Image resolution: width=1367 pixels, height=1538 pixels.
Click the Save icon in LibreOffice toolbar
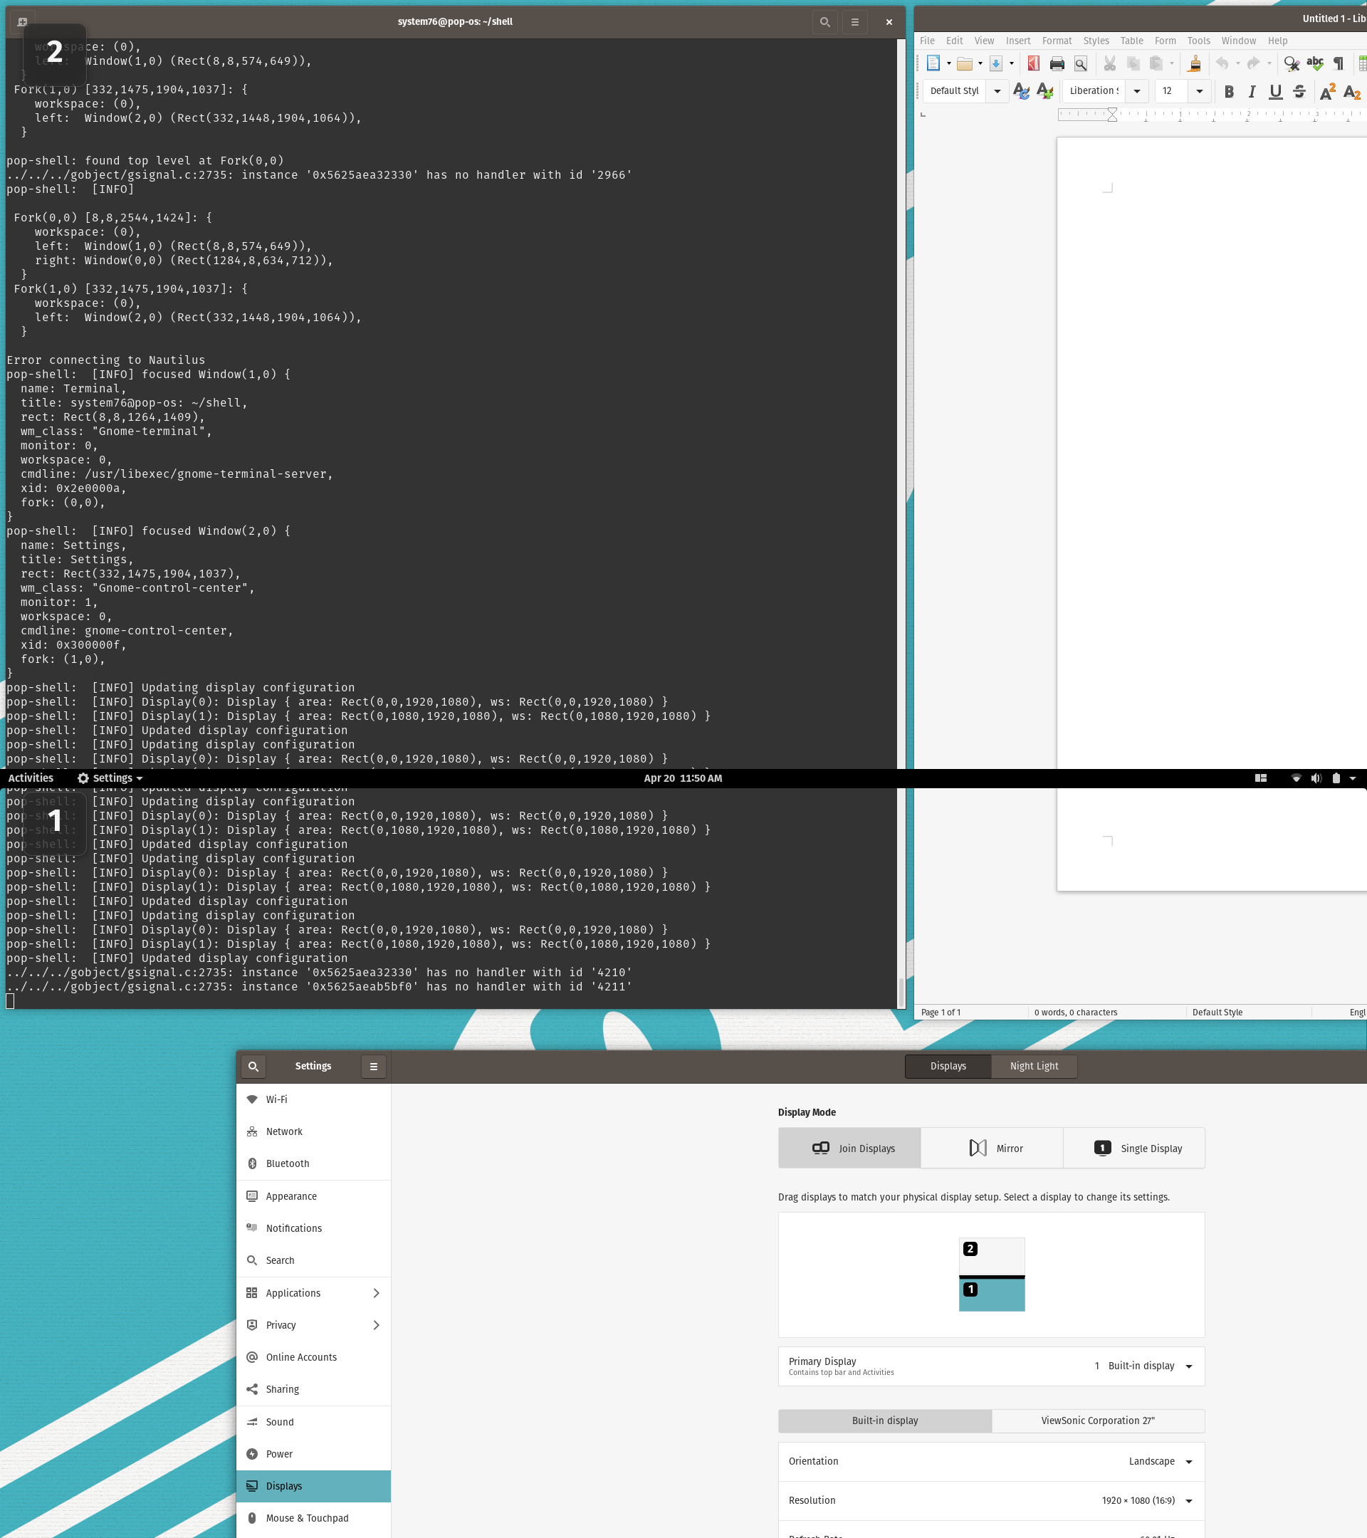pos(995,64)
